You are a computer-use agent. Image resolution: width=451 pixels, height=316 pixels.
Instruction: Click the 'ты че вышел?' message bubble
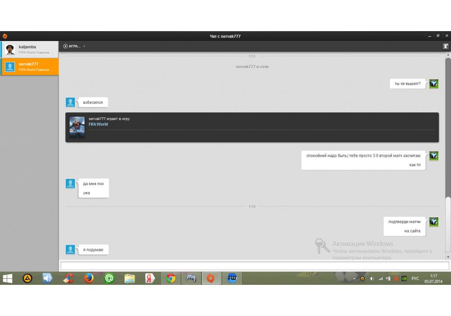click(x=407, y=84)
